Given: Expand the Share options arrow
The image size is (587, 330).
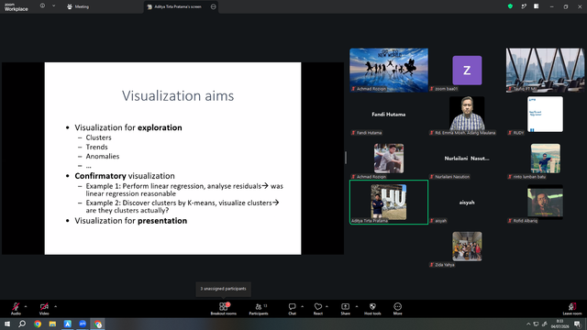Looking at the screenshot, I should click(357, 306).
